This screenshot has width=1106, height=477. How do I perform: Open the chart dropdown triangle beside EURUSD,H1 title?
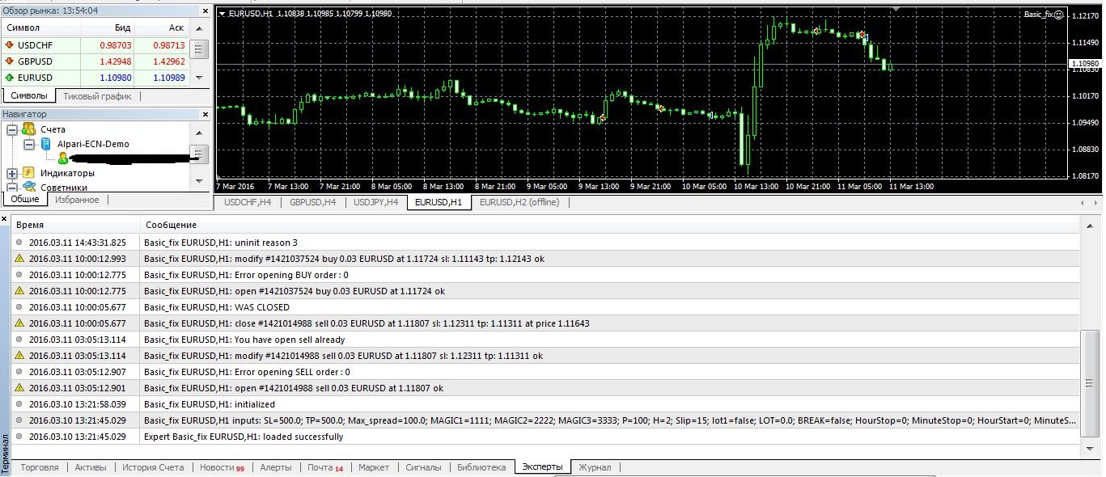[222, 14]
